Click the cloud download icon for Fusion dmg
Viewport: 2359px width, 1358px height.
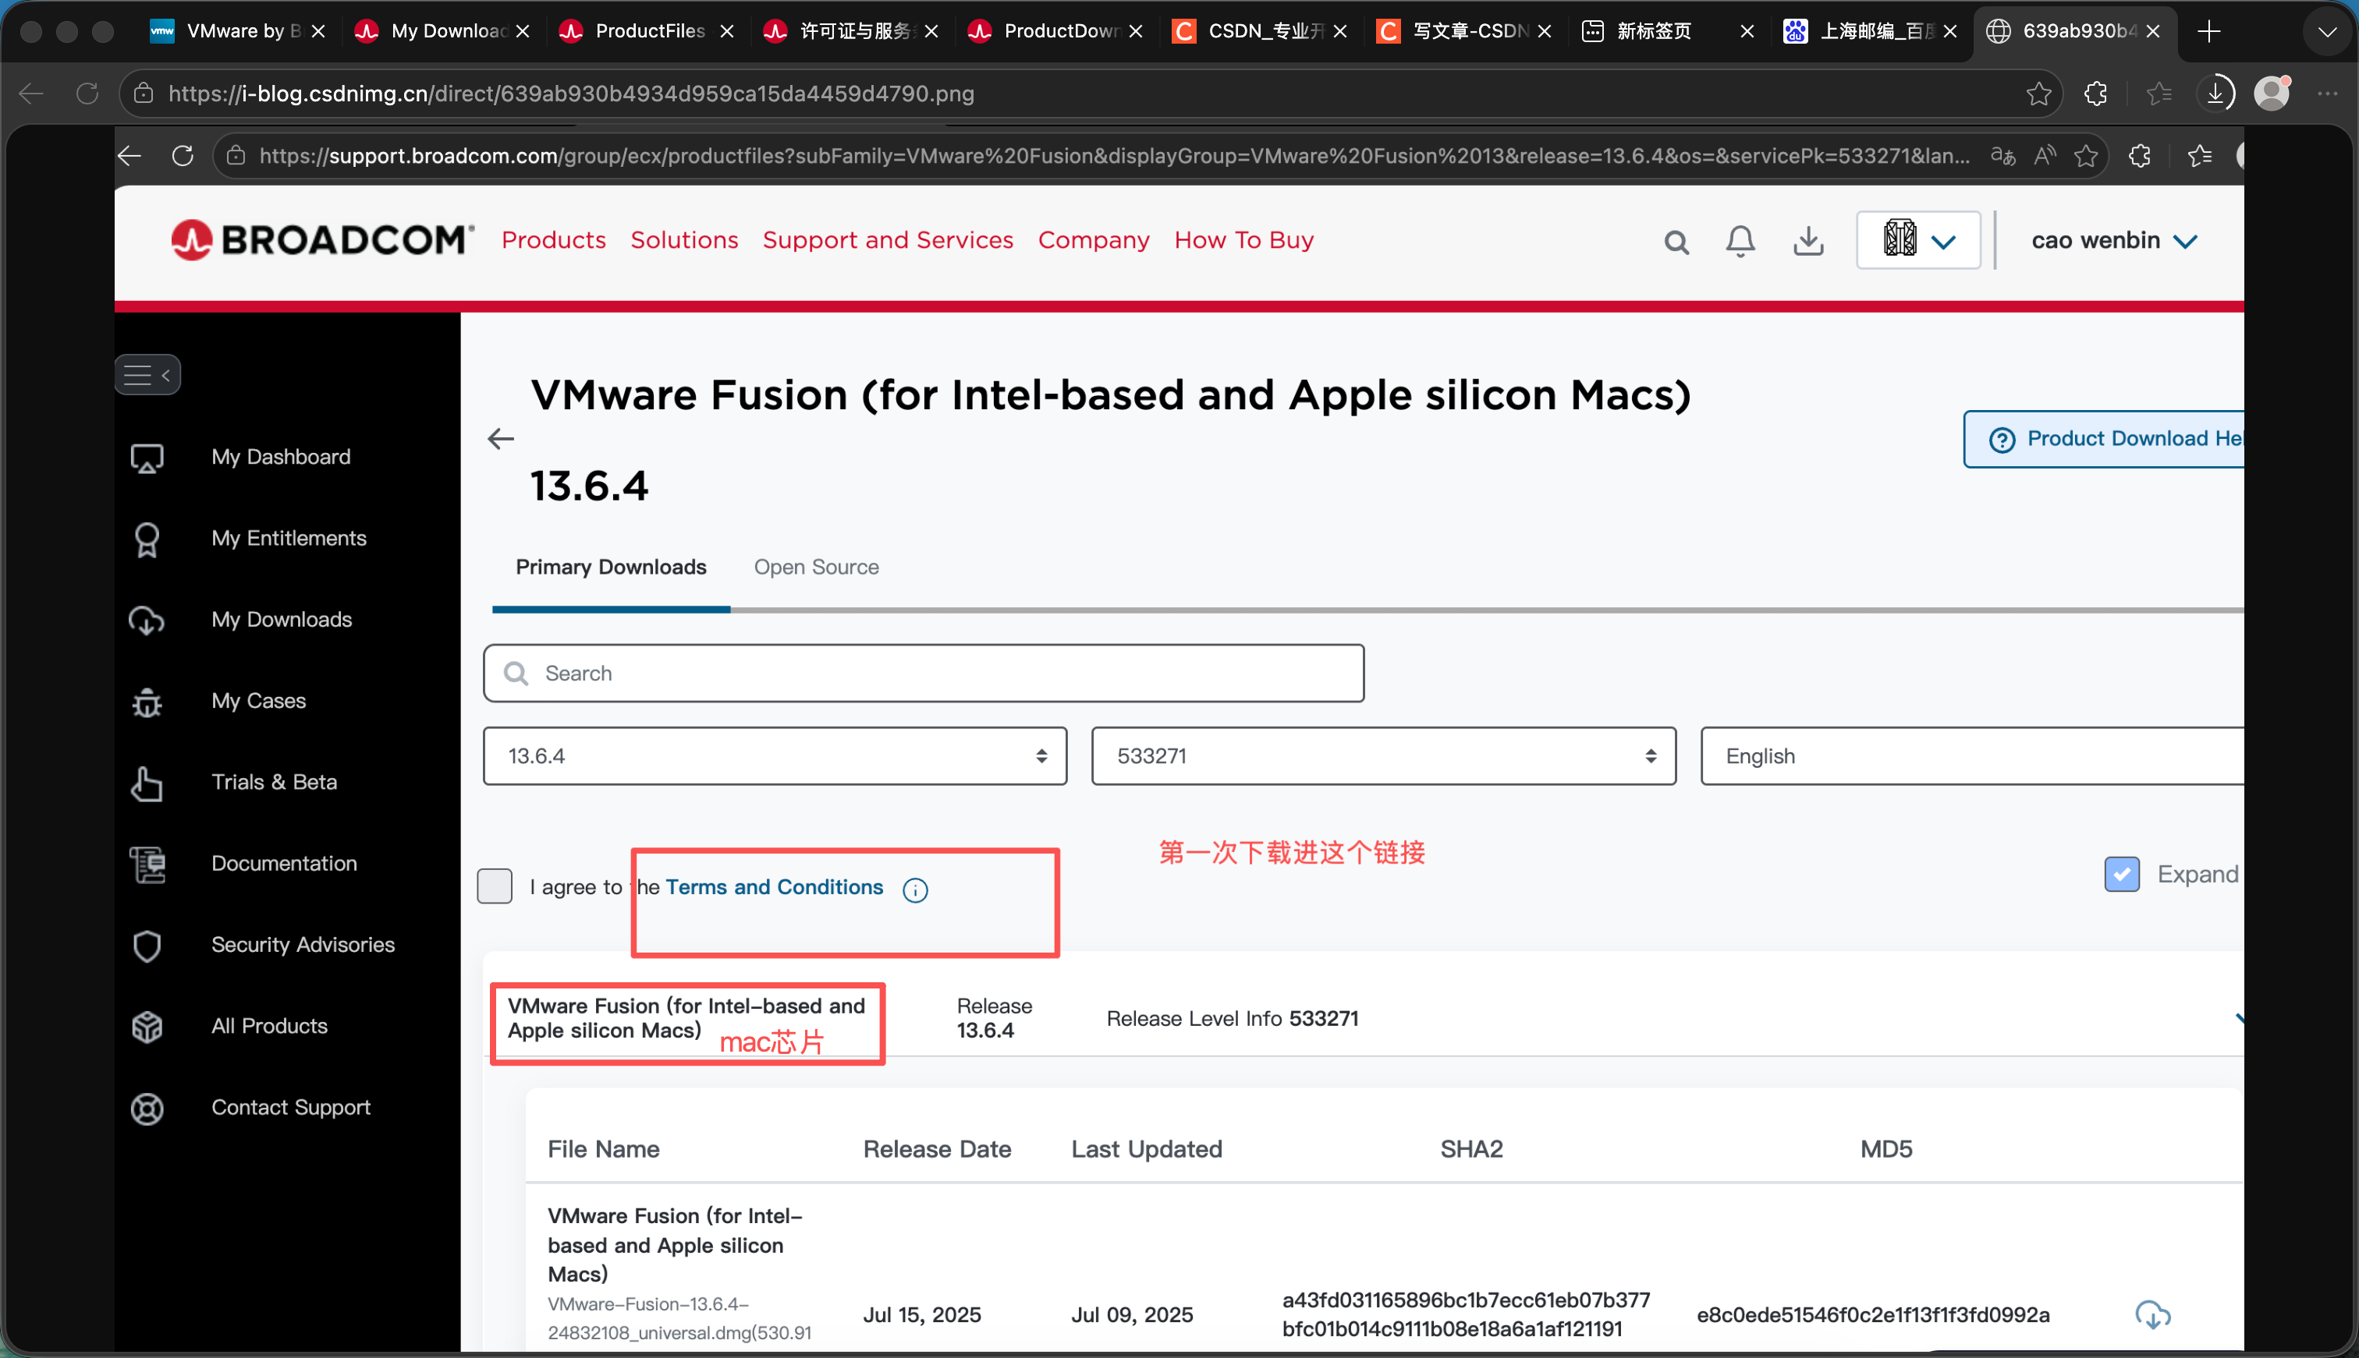(2151, 1314)
